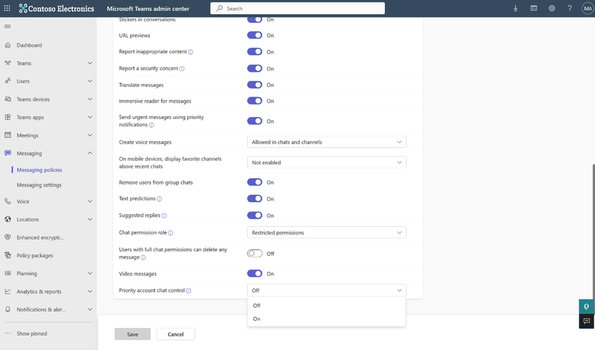Open Enhanced encryption nav link
Screen dimensions: 595x350
40,237
